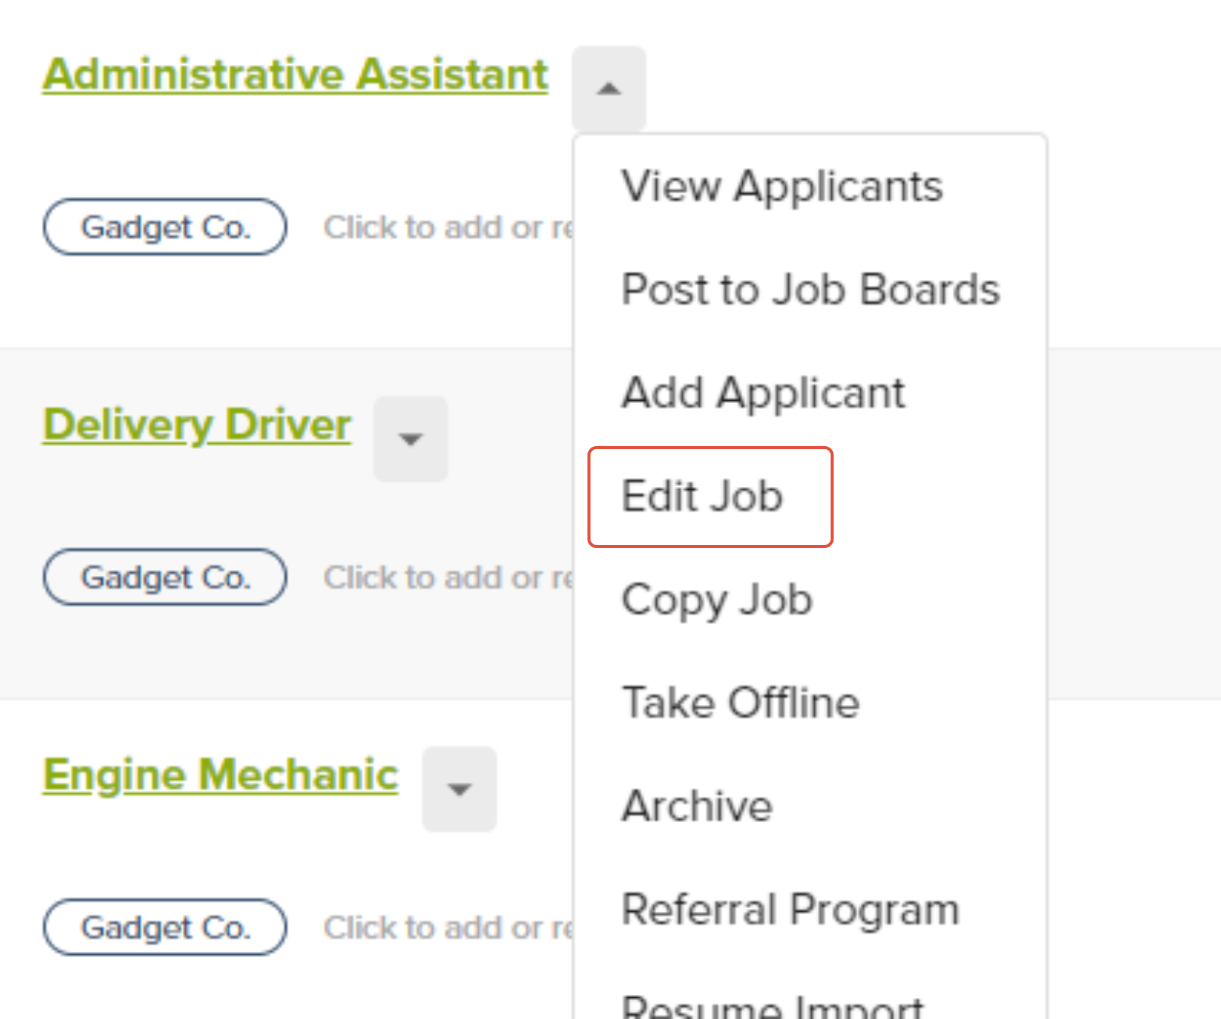Choose Edit Job from the dropdown menu

tap(702, 496)
